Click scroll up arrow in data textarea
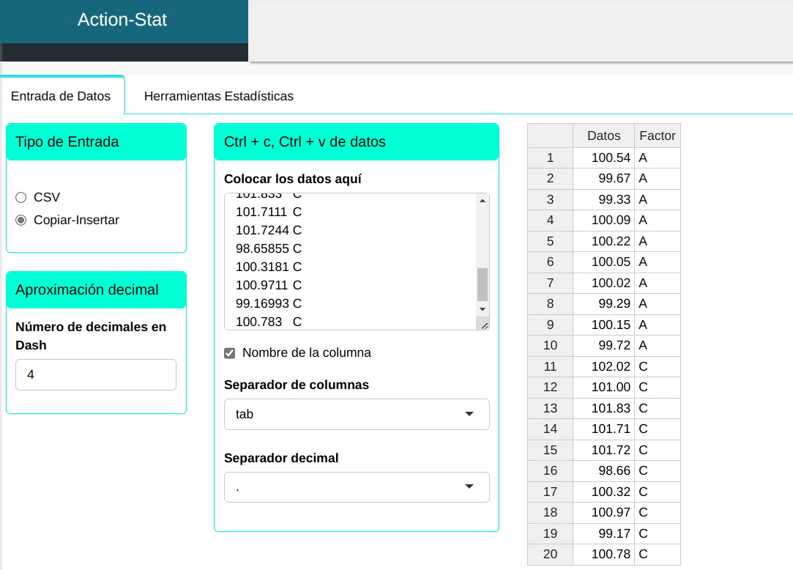This screenshot has height=570, width=793. point(482,201)
